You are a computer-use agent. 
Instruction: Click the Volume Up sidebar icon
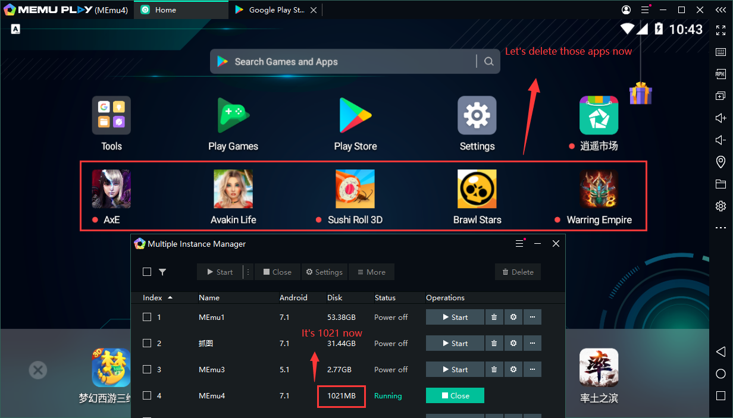pyautogui.click(x=721, y=118)
